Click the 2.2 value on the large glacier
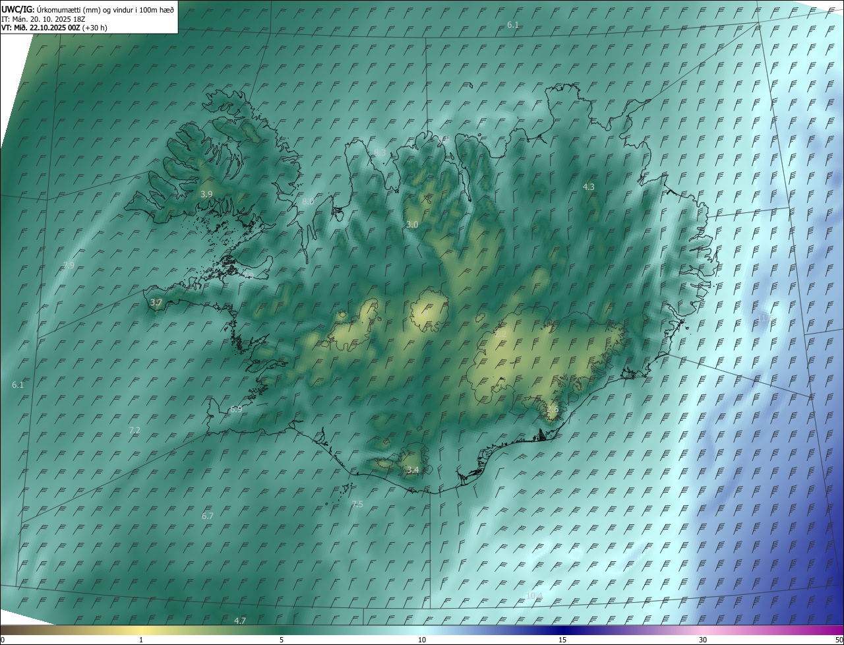This screenshot has height=645, width=844. click(500, 334)
